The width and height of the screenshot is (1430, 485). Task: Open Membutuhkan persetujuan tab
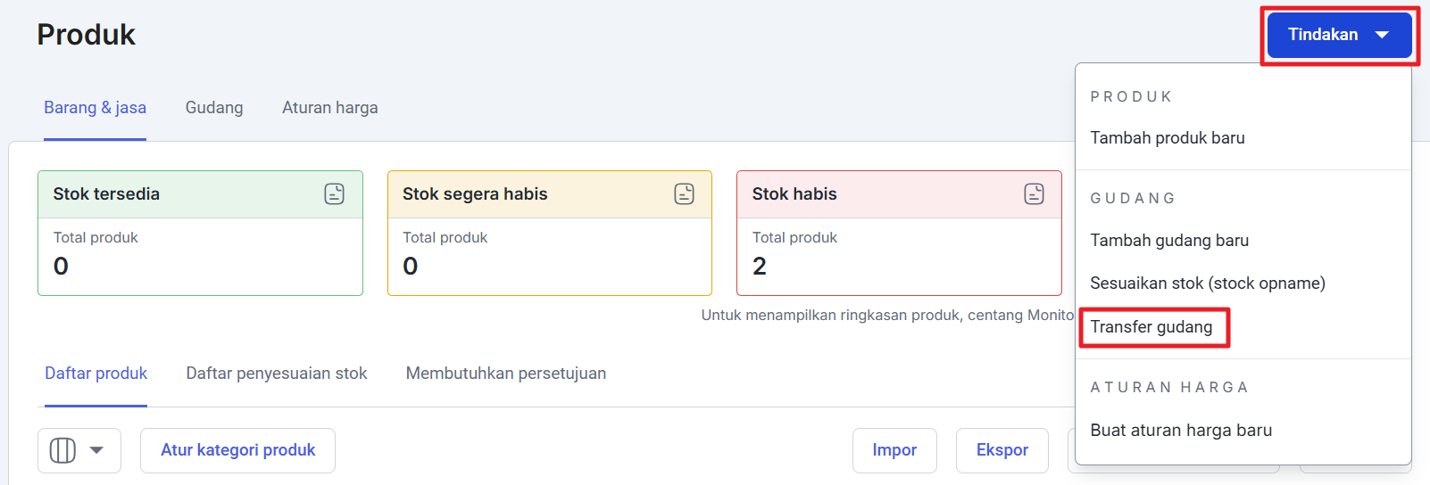(x=506, y=374)
